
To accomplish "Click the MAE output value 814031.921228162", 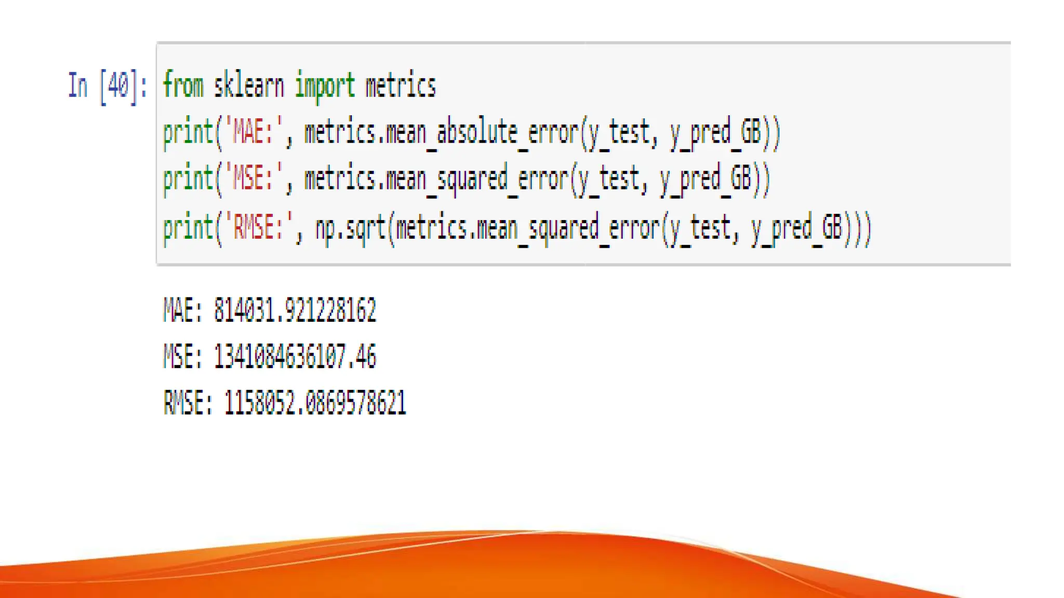I will click(295, 310).
